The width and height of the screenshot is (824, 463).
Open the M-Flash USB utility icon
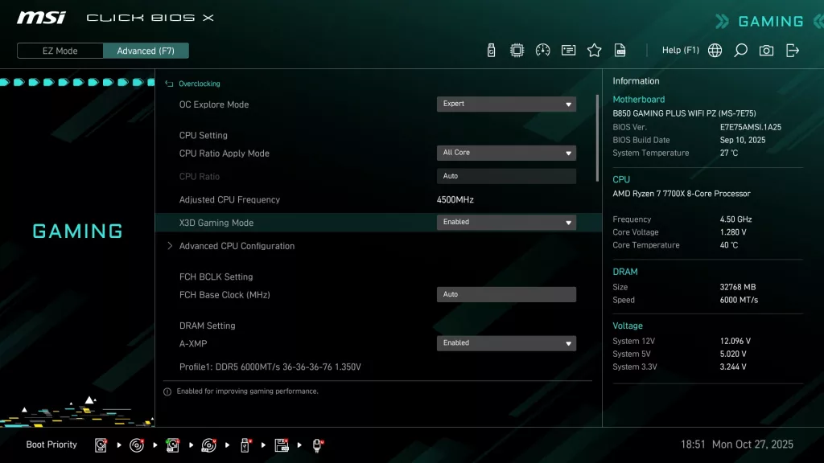click(490, 50)
